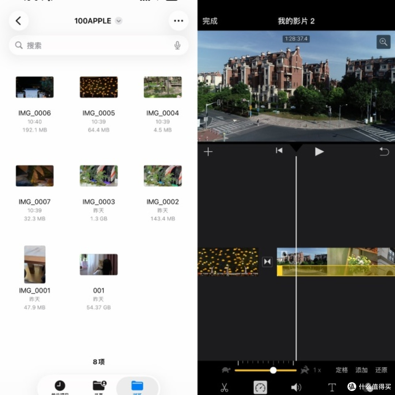Play the movie preview
The image size is (395, 395).
tap(319, 152)
